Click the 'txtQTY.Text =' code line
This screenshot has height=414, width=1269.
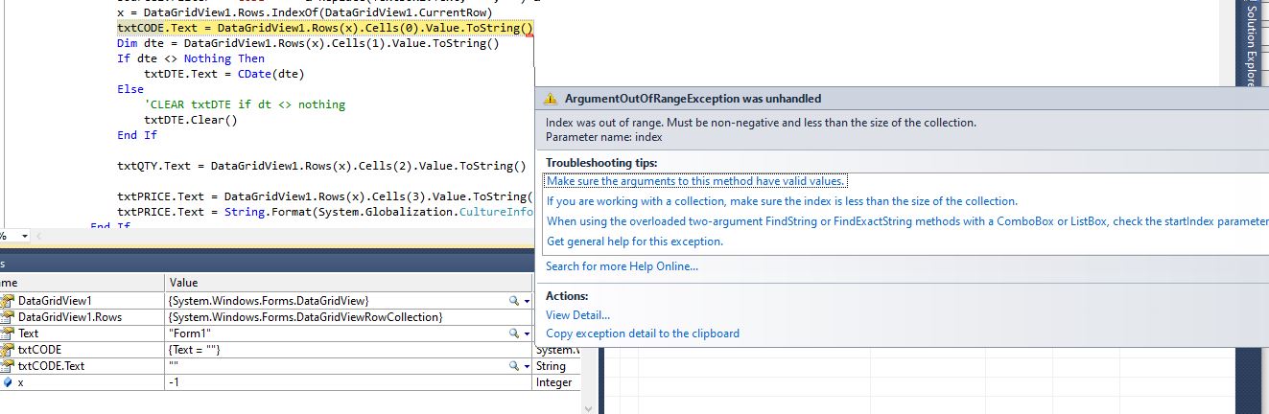321,166
